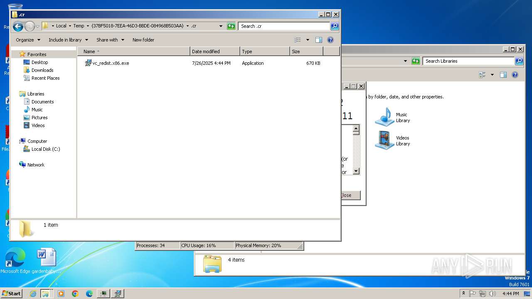Show hidden icons in the system tray
This screenshot has width=532, height=299.
(463, 293)
